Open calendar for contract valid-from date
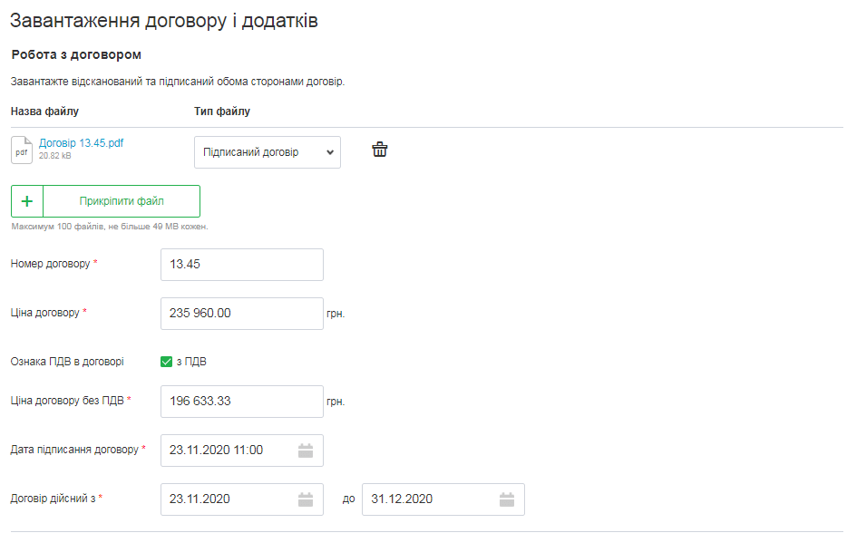Viewport: 847px width, 533px height. coord(306,499)
